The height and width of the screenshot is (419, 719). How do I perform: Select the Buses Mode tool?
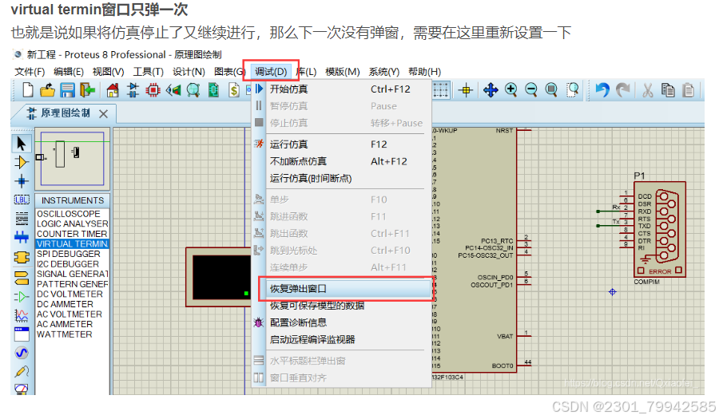click(21, 237)
